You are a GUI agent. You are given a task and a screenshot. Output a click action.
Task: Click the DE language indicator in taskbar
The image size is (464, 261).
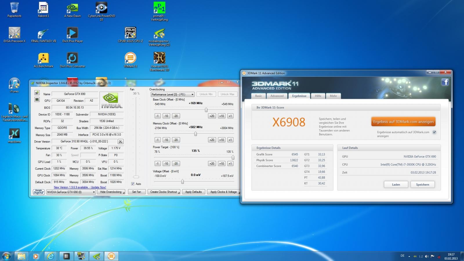403,256
